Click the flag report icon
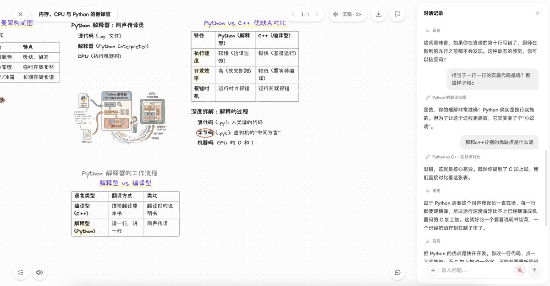The image size is (550, 286). [x=397, y=14]
